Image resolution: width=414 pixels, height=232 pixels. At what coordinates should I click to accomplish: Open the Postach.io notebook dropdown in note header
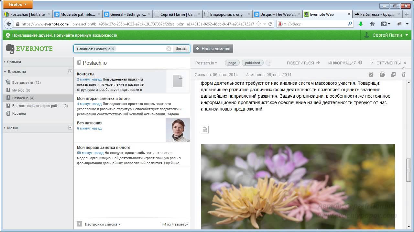click(206, 63)
